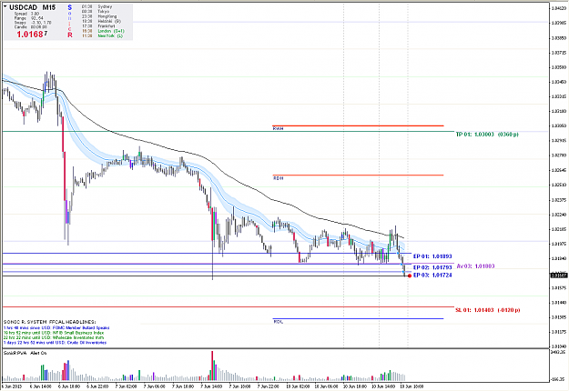The height and width of the screenshot is (391, 569).
Task: Click the 7 Jun 22:00 time axis label
Action: coord(269,386)
